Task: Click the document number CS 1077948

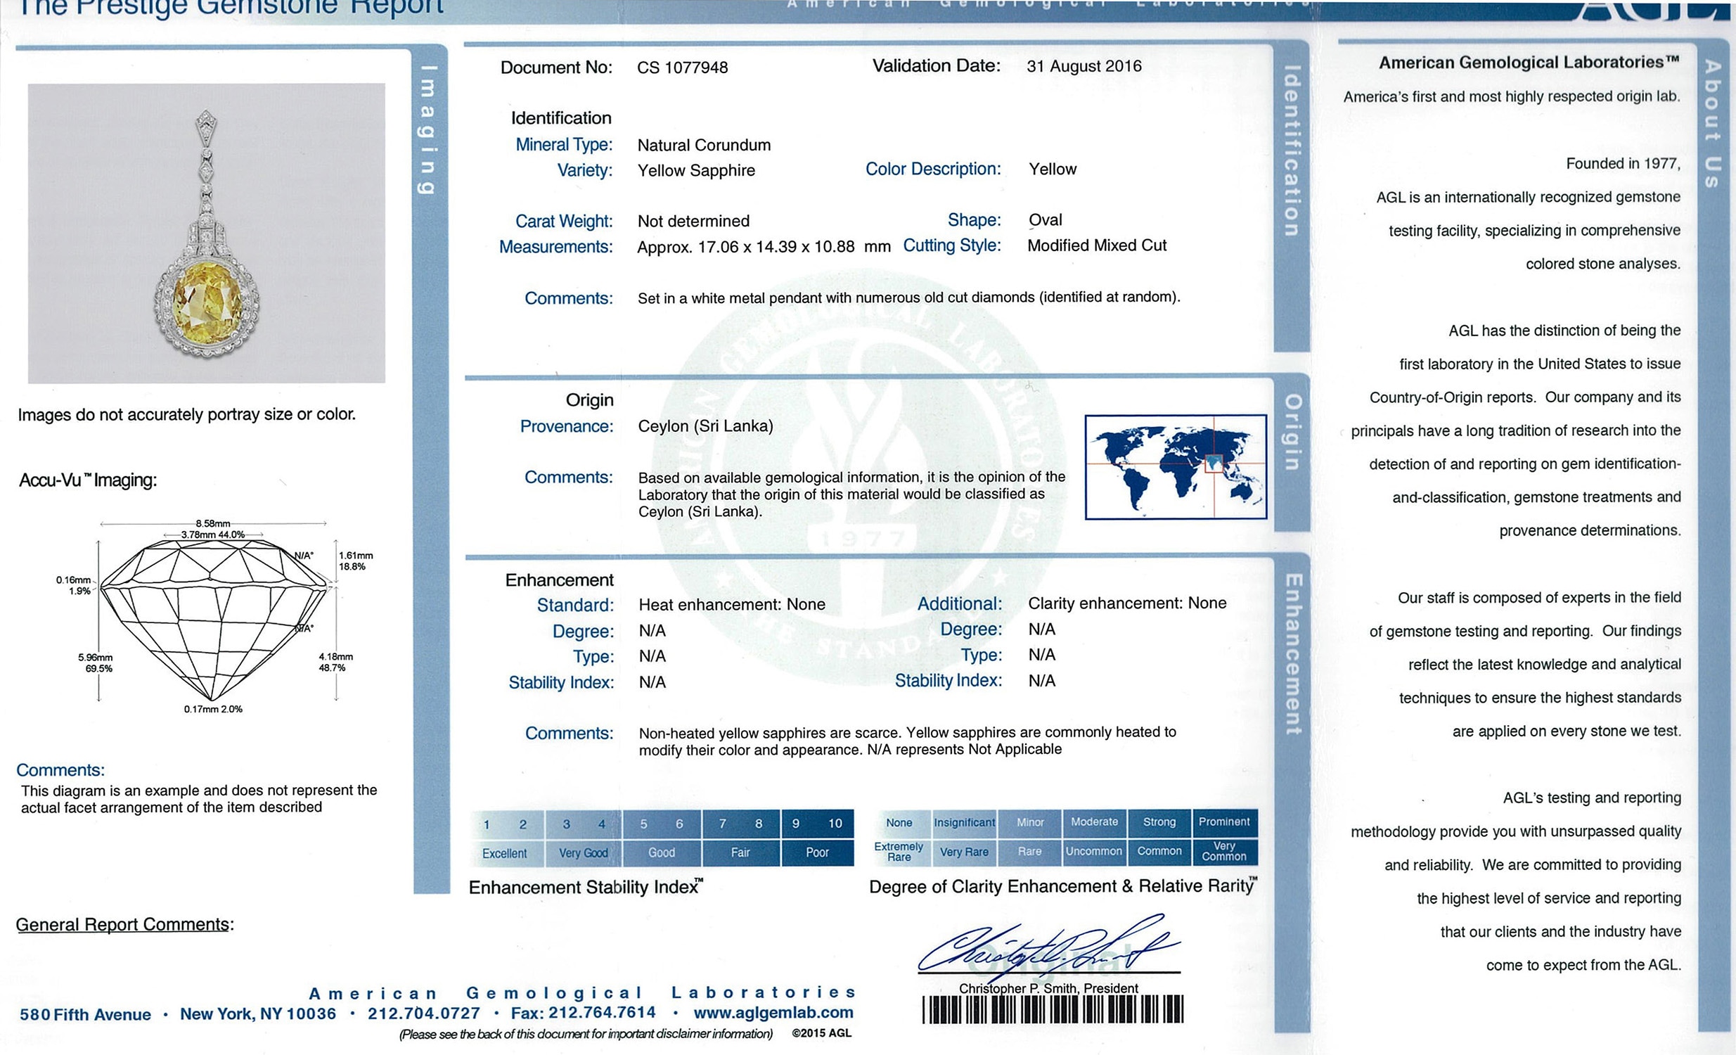Action: pos(682,68)
